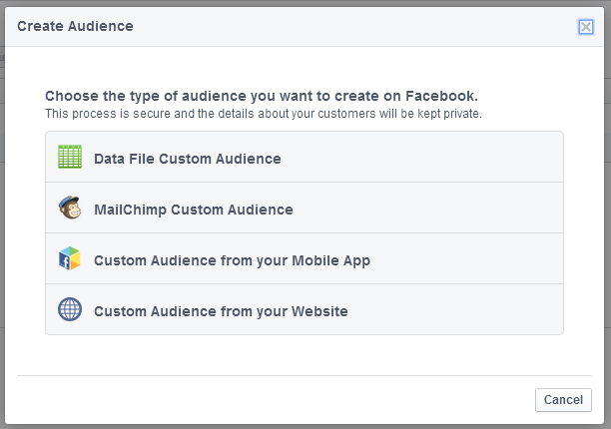The height and width of the screenshot is (429, 611).
Task: Choose Data File Custom Audience option
Action: tap(305, 157)
